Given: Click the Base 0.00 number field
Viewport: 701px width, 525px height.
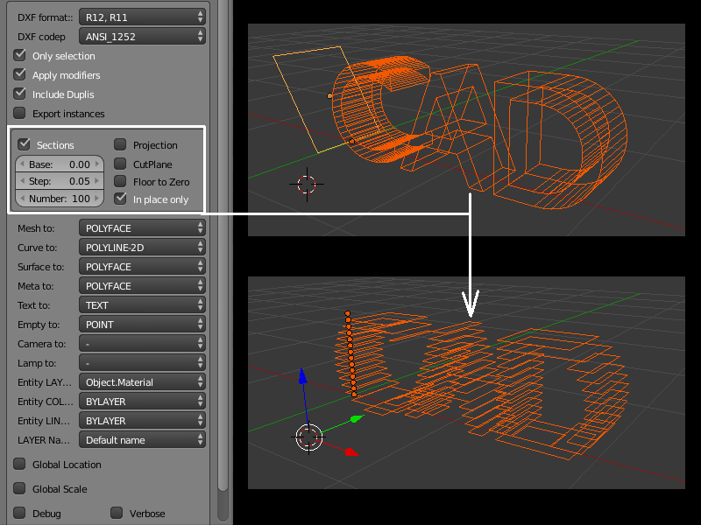Looking at the screenshot, I should [60, 164].
